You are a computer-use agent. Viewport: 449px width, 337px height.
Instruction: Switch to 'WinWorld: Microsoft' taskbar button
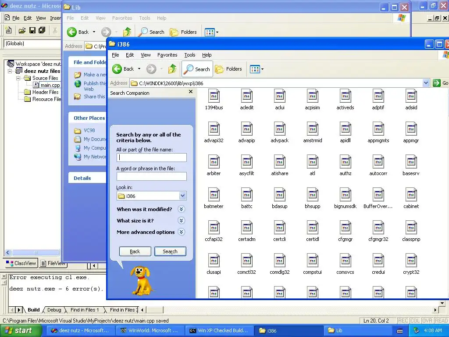[150, 331]
